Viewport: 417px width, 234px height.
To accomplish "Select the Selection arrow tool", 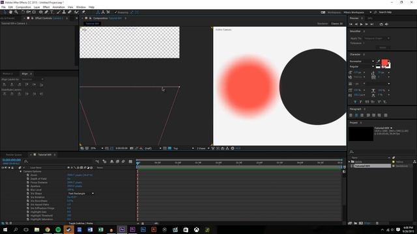I will point(5,12).
